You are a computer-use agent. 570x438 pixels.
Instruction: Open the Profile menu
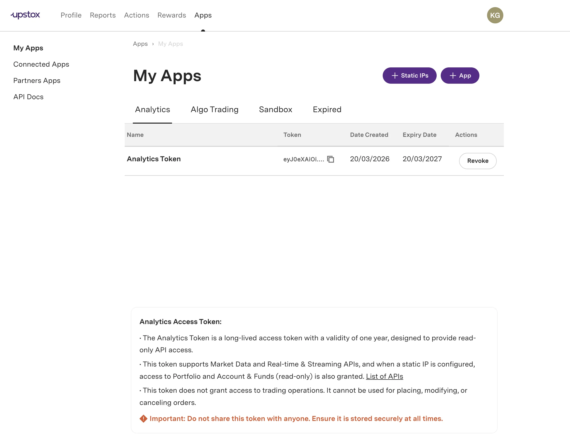tap(71, 15)
